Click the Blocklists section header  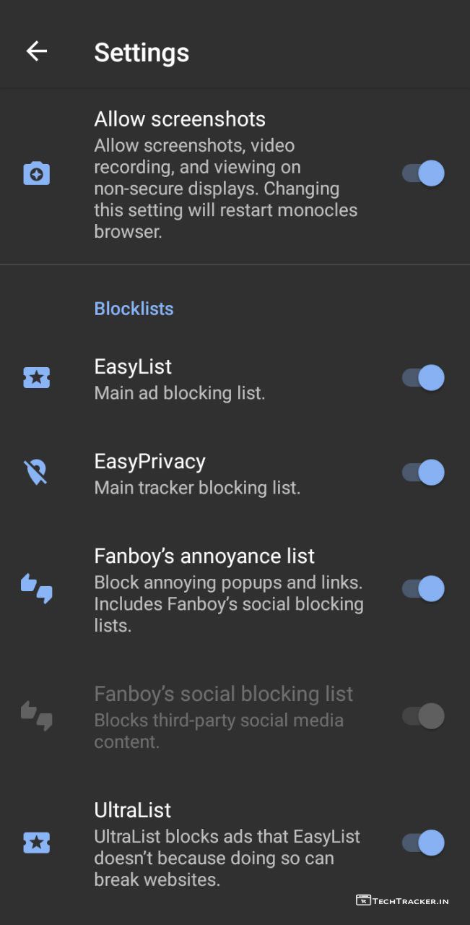pos(134,309)
